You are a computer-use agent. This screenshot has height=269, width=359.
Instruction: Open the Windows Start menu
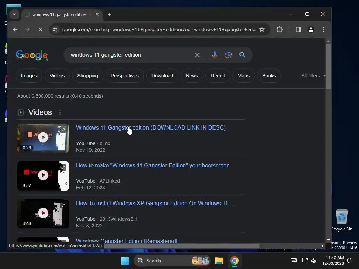click(x=125, y=261)
